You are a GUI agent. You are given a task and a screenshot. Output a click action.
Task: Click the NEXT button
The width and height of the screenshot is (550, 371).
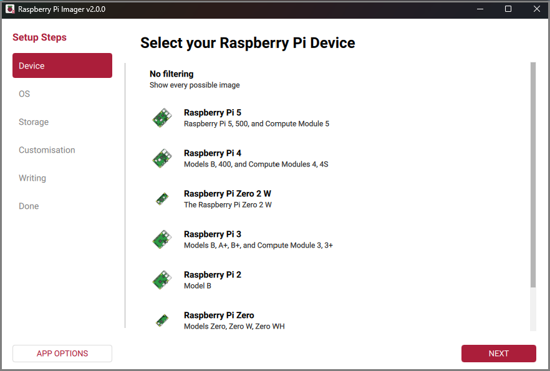pyautogui.click(x=498, y=353)
